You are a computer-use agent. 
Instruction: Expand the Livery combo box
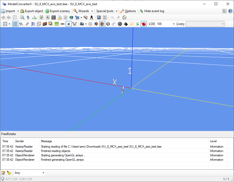(x=223, y=24)
